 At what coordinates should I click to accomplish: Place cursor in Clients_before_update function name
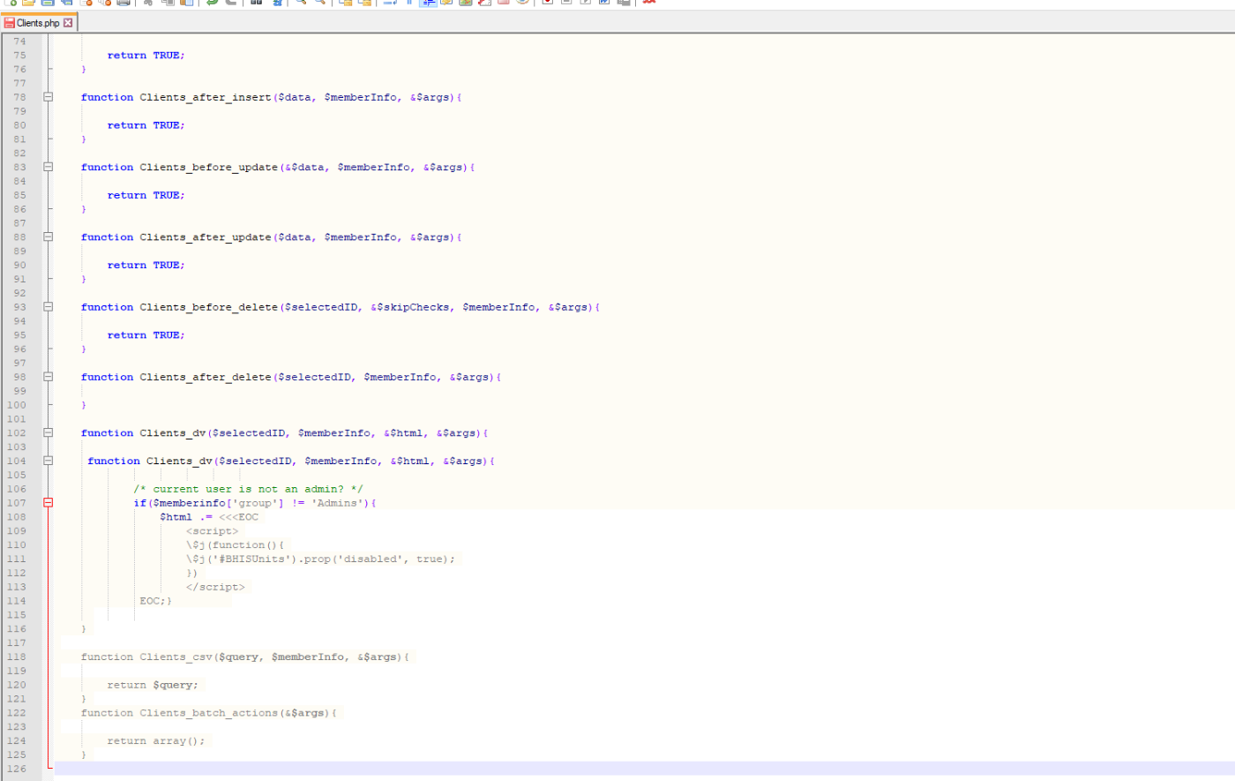pos(208,167)
